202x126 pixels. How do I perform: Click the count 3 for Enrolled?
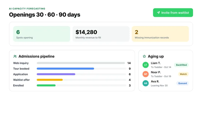tap(130, 85)
